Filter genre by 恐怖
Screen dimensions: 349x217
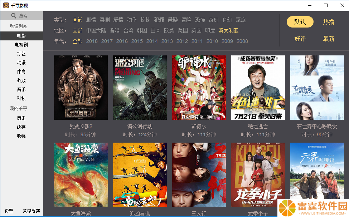200,20
